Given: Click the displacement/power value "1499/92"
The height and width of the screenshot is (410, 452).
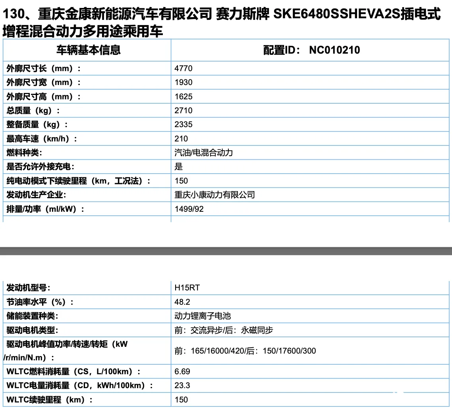Looking at the screenshot, I should tap(189, 209).
